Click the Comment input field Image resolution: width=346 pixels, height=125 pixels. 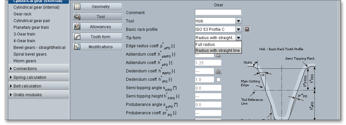coord(218,12)
